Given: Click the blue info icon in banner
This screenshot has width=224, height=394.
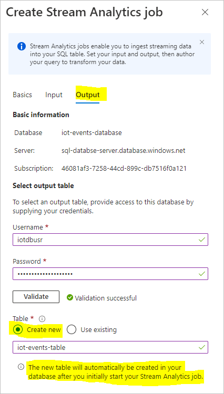Looking at the screenshot, I should point(22,46).
